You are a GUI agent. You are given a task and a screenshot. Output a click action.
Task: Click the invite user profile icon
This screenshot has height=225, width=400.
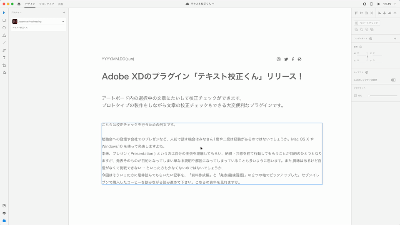[x=365, y=4]
